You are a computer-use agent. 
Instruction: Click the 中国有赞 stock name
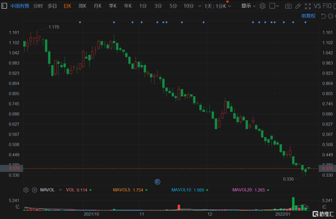pyautogui.click(x=20, y=6)
